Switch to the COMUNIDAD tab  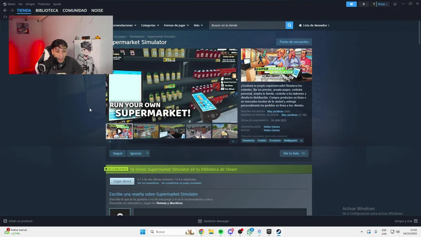point(75,11)
